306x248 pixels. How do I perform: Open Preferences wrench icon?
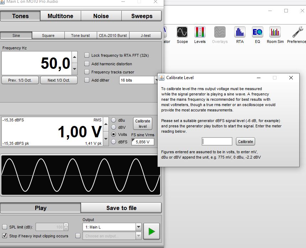[x=297, y=33]
